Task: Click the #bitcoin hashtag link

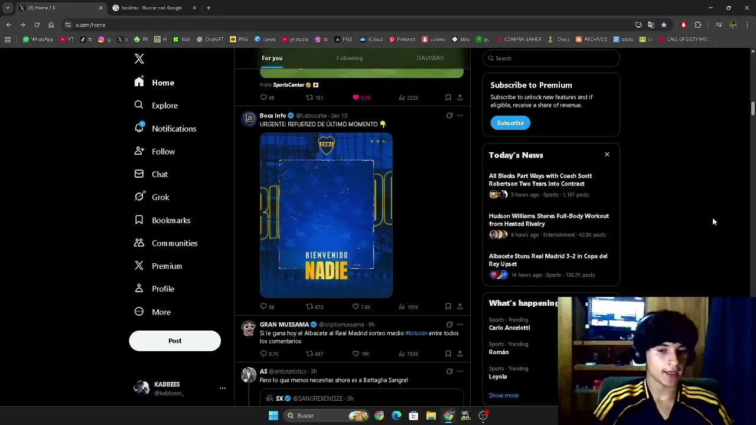Action: click(x=416, y=333)
